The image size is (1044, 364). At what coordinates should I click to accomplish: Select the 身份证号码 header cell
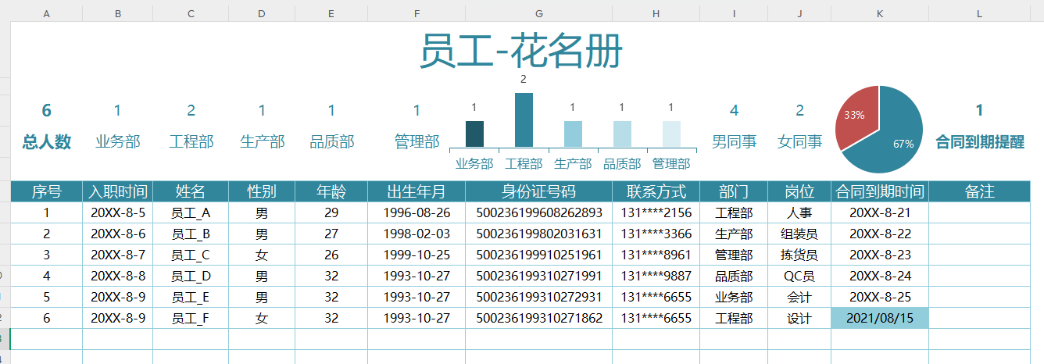coord(538,191)
